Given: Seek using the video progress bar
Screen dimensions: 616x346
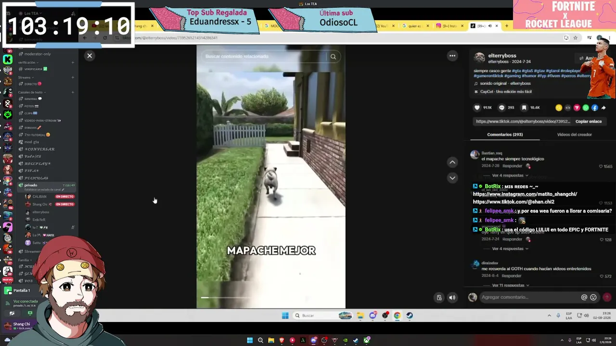Looking at the screenshot, I should tap(271, 298).
